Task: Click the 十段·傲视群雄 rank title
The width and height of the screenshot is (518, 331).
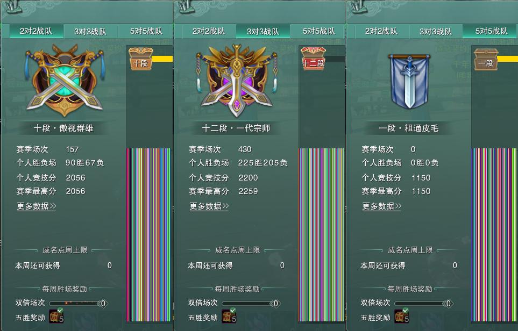Action: 63,128
